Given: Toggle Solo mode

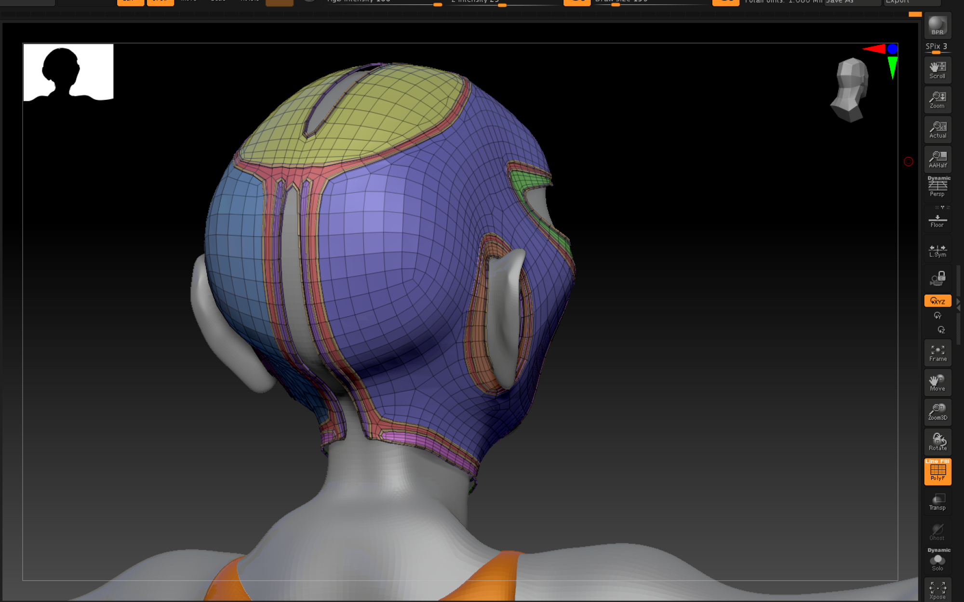Looking at the screenshot, I should 937,562.
